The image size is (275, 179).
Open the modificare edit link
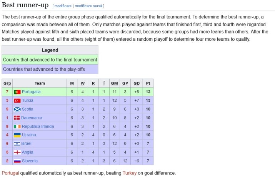click(63, 6)
